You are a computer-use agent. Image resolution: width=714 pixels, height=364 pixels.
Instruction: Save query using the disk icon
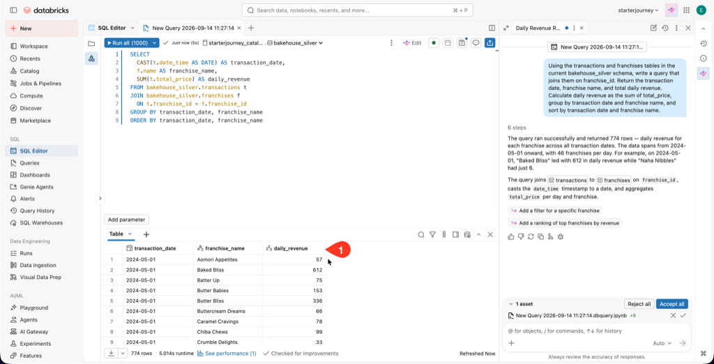point(462,43)
